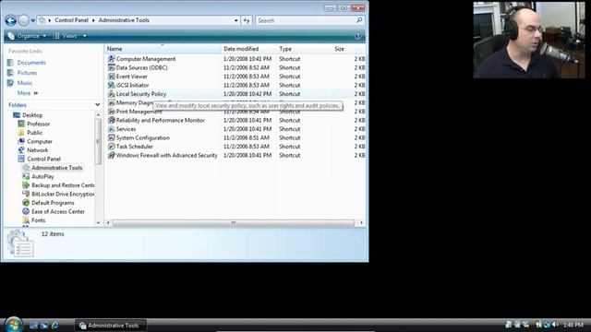
Task: Sort by Type column header
Action: coord(304,49)
